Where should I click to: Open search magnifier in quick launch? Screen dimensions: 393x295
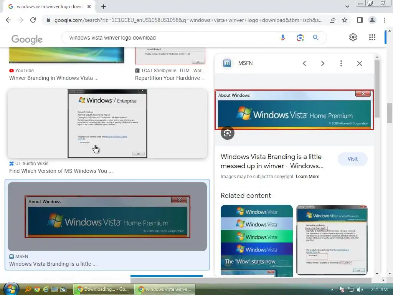(x=28, y=290)
